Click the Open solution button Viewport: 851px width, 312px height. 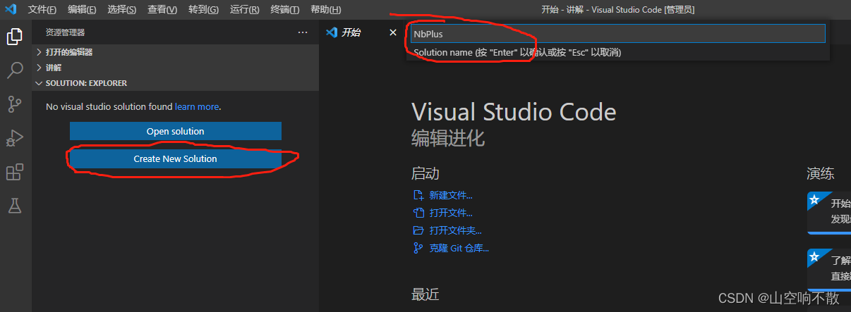point(175,131)
